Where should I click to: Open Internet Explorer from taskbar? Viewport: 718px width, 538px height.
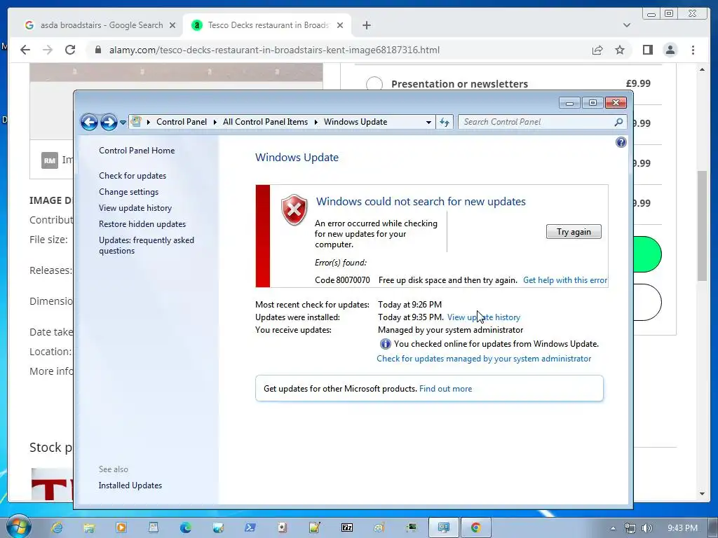tap(57, 527)
